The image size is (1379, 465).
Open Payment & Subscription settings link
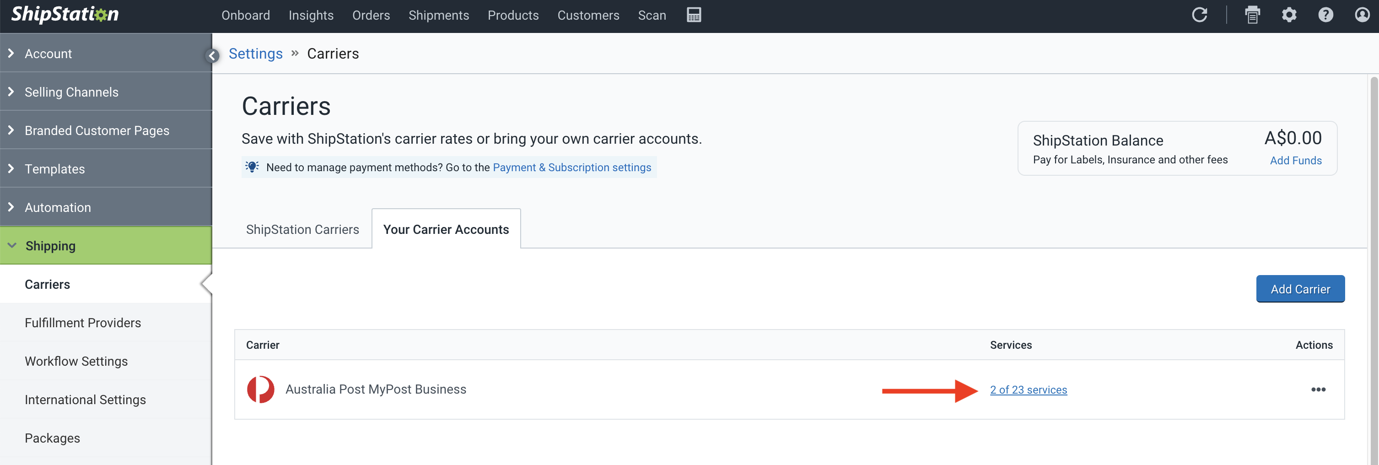pos(572,167)
